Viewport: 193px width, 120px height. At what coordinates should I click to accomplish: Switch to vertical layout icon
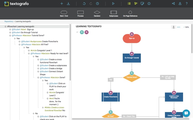point(173,27)
